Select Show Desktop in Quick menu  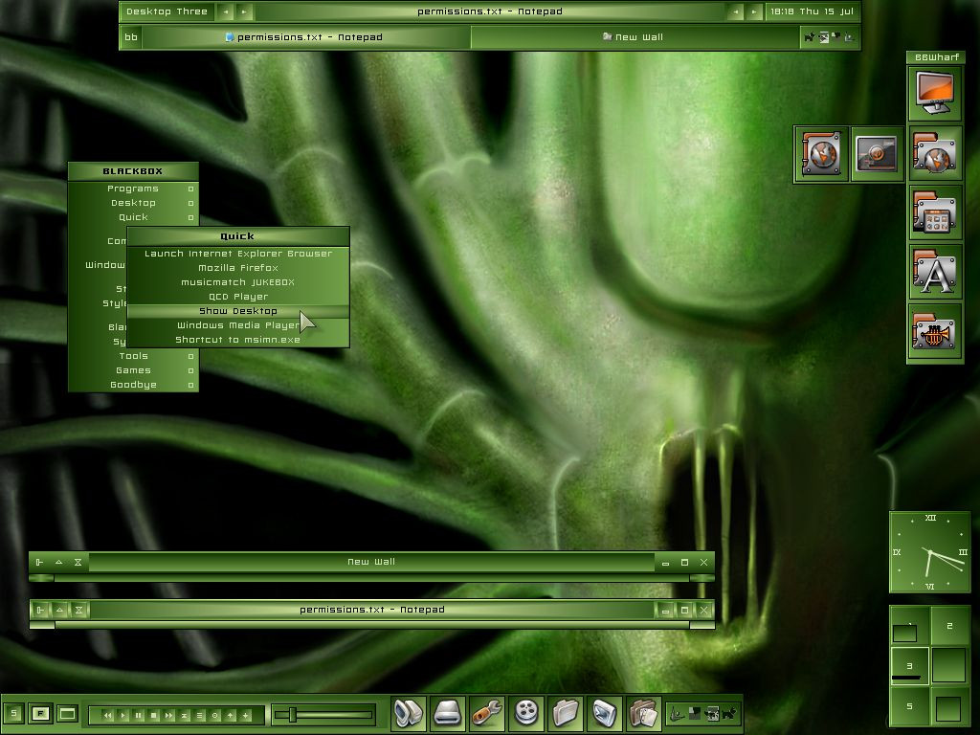tap(237, 311)
